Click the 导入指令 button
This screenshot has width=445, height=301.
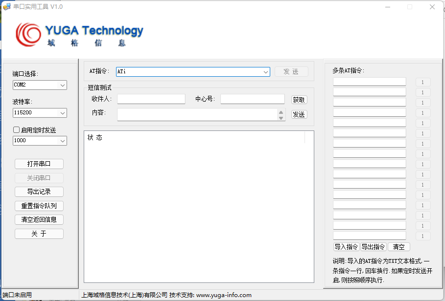tap(346, 247)
